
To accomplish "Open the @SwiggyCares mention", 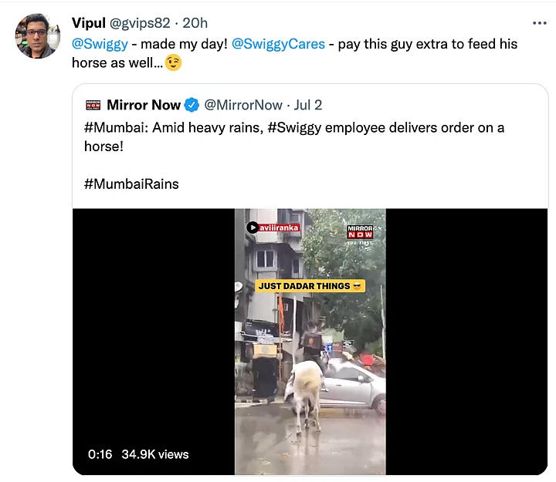I will pos(278,43).
